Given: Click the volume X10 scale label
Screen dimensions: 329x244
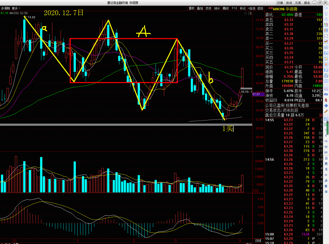Looking at the screenshot, I should [x=255, y=191].
